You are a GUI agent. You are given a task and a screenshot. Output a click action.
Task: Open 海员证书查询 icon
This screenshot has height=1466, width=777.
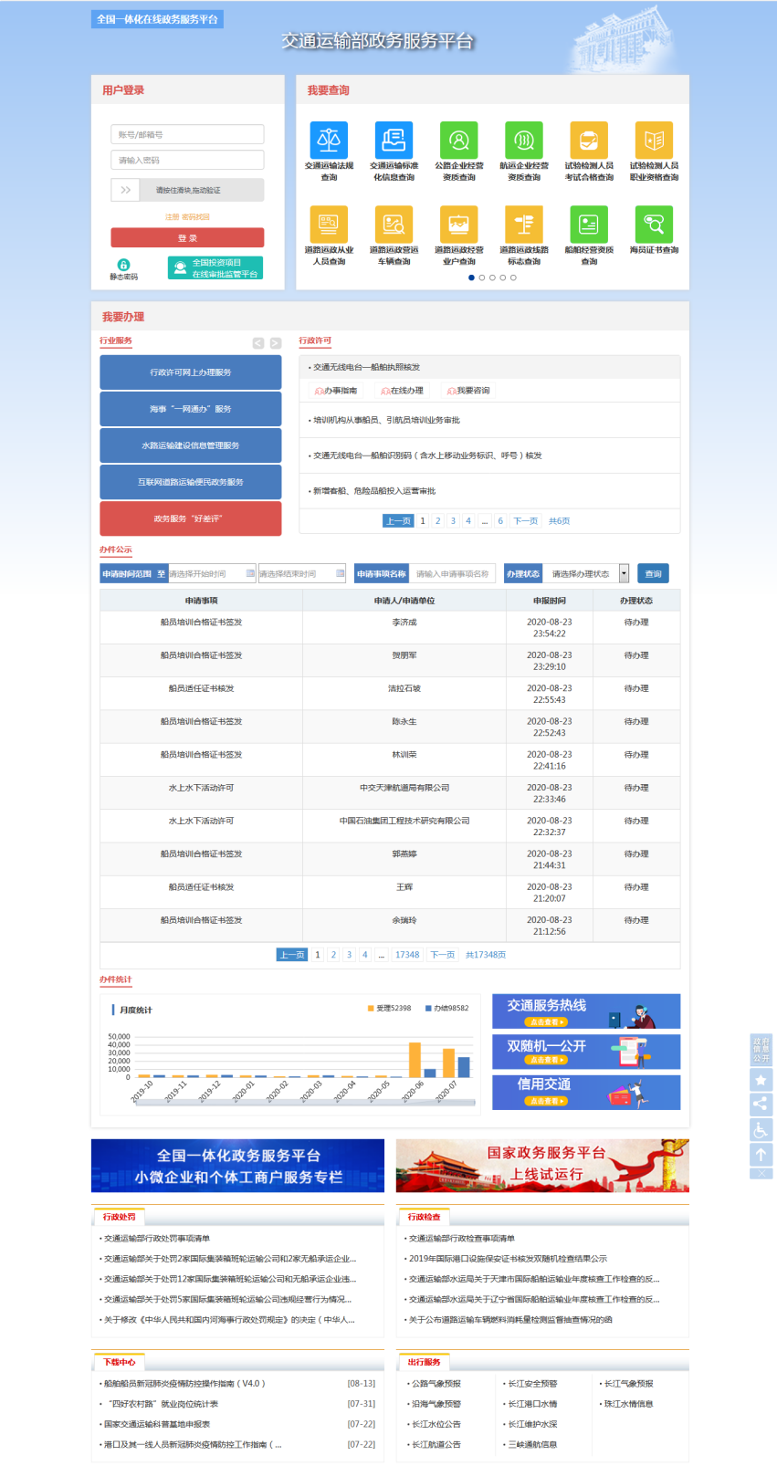click(x=654, y=224)
